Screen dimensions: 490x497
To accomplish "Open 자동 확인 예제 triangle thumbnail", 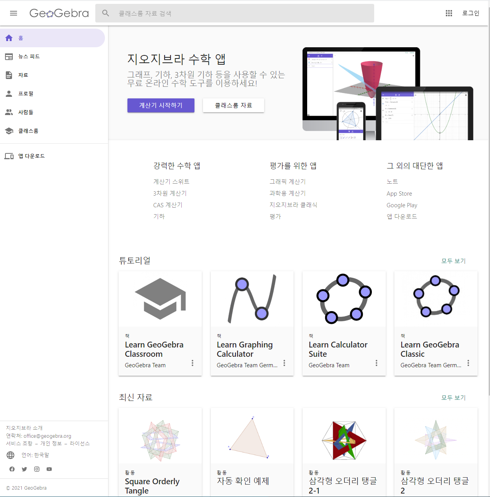I will (x=252, y=436).
